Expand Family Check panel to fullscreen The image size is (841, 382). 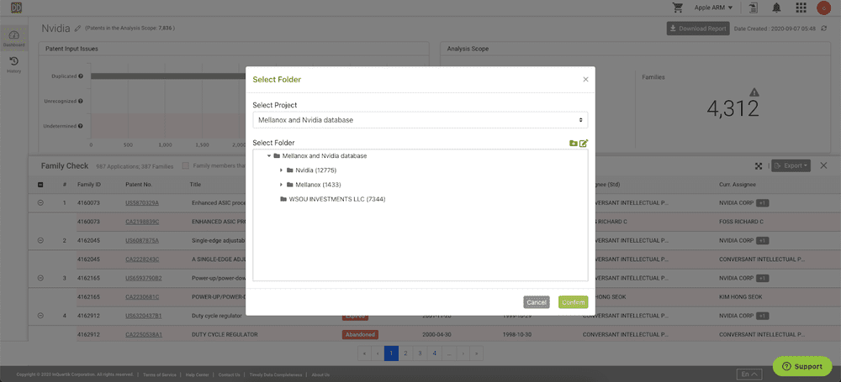[759, 166]
